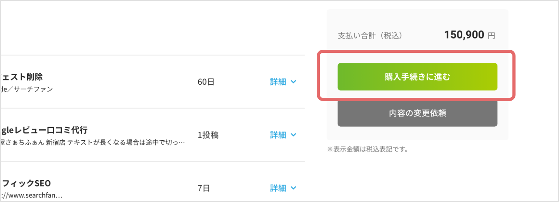Expand details chevron for the 60日 row

pos(293,82)
